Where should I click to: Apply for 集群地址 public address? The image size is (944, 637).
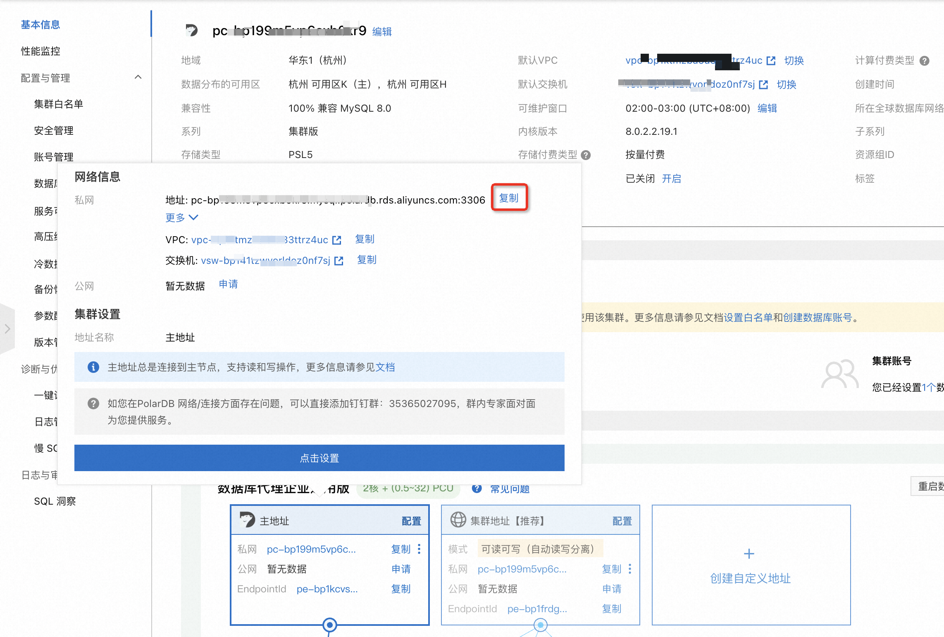point(612,589)
